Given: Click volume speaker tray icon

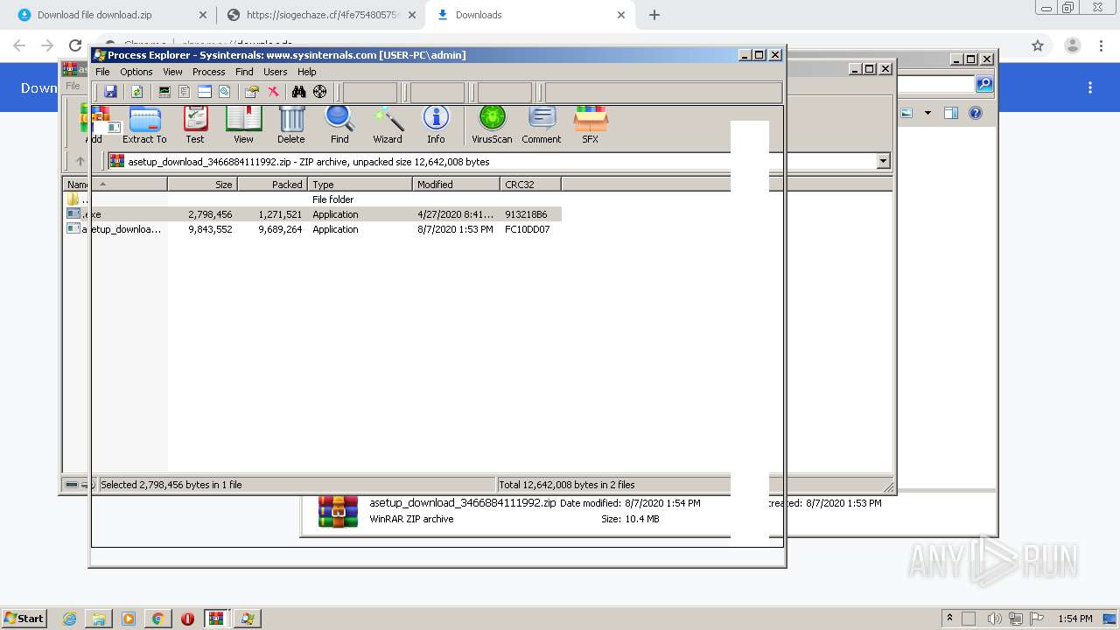Looking at the screenshot, I should 995,619.
